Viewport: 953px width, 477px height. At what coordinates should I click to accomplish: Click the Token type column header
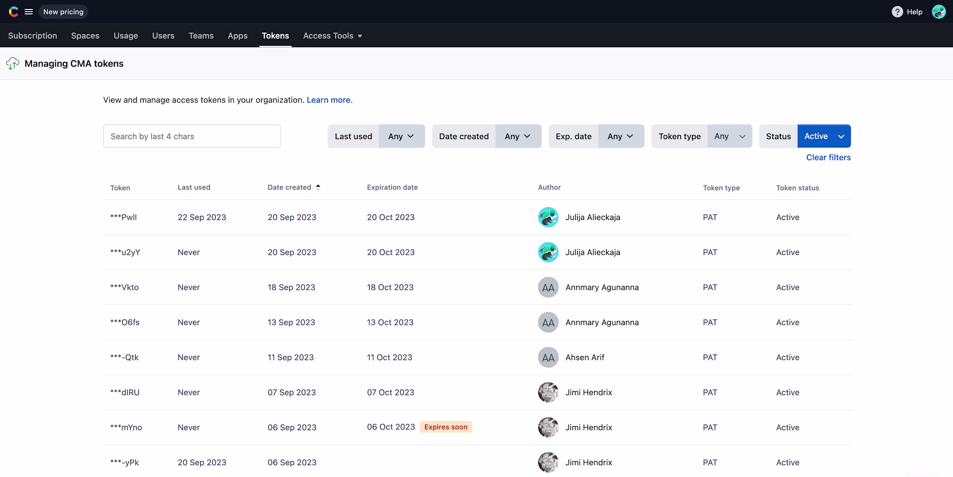tap(721, 188)
